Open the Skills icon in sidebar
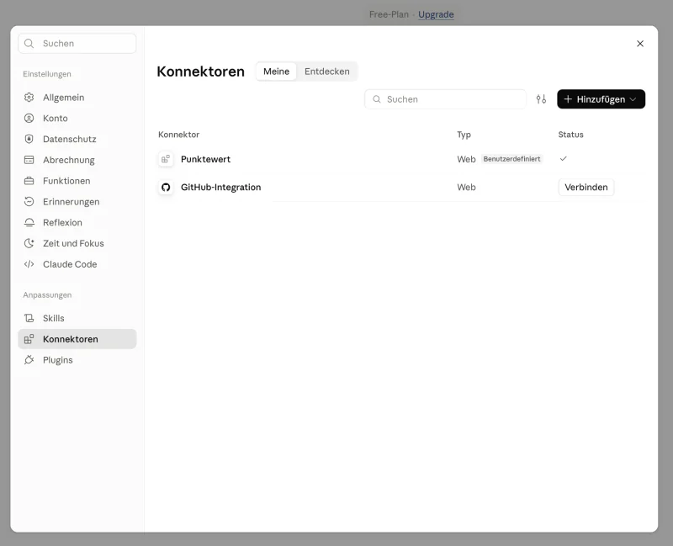 (29, 318)
